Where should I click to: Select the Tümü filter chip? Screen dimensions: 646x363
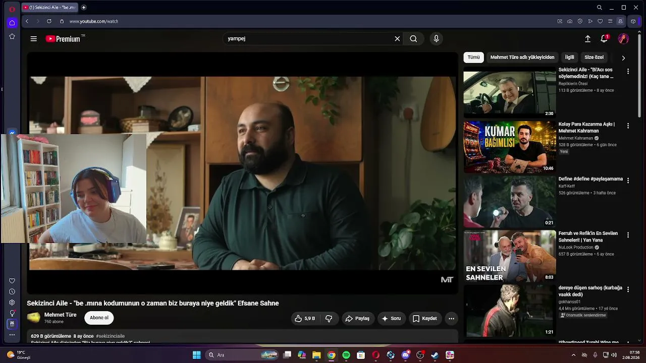473,57
